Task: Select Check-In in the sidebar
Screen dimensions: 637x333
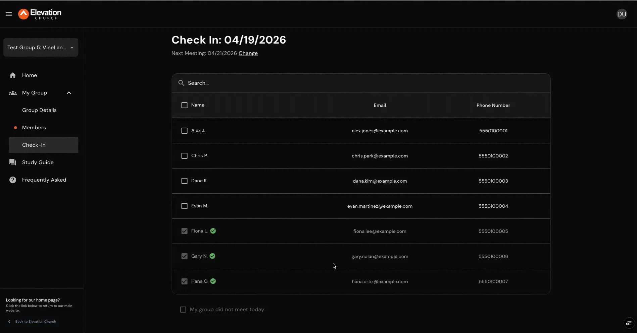Action: tap(43, 145)
